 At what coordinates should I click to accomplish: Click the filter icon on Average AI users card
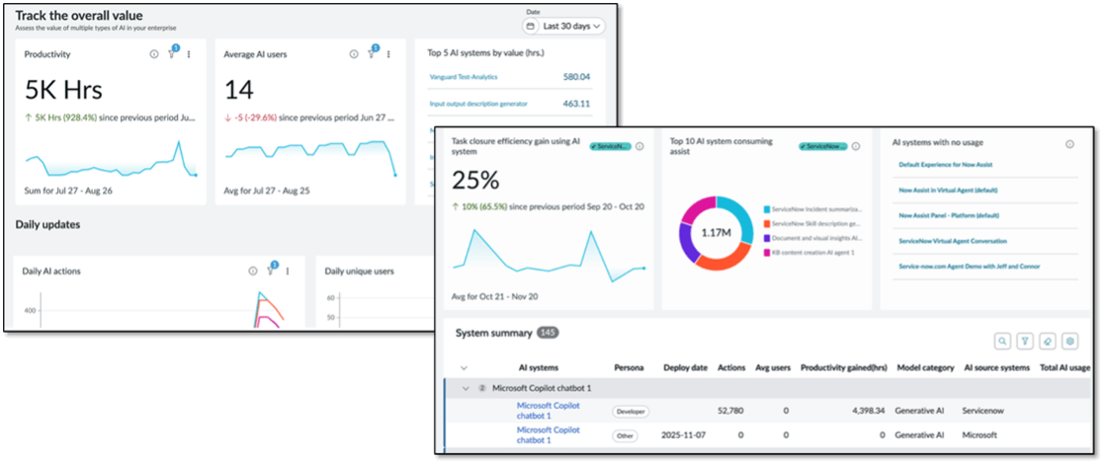[x=373, y=54]
